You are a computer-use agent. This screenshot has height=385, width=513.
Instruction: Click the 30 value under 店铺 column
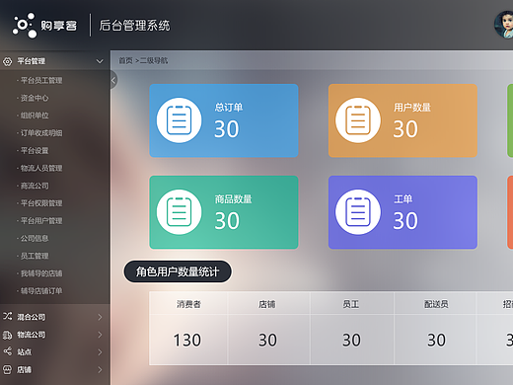[x=267, y=340]
